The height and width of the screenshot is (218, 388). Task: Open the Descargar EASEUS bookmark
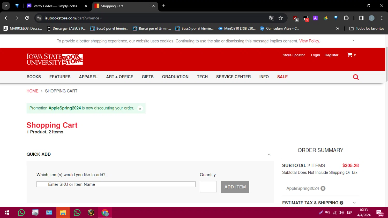click(x=66, y=28)
